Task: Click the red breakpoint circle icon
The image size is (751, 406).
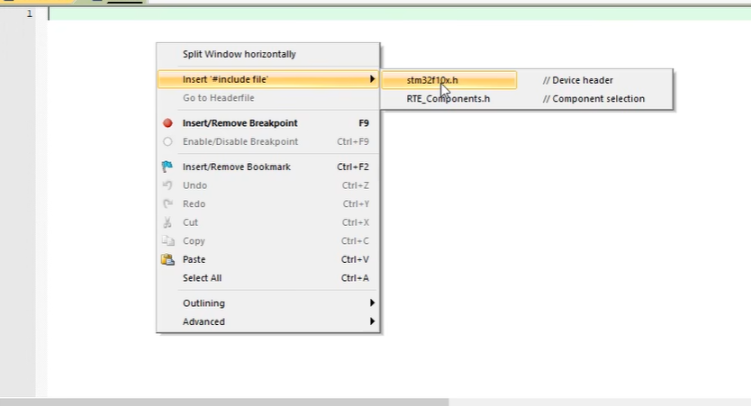Action: point(167,123)
